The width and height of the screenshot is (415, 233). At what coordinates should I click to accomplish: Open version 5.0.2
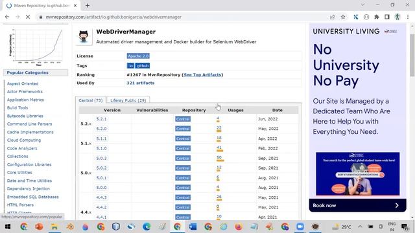[101, 168]
